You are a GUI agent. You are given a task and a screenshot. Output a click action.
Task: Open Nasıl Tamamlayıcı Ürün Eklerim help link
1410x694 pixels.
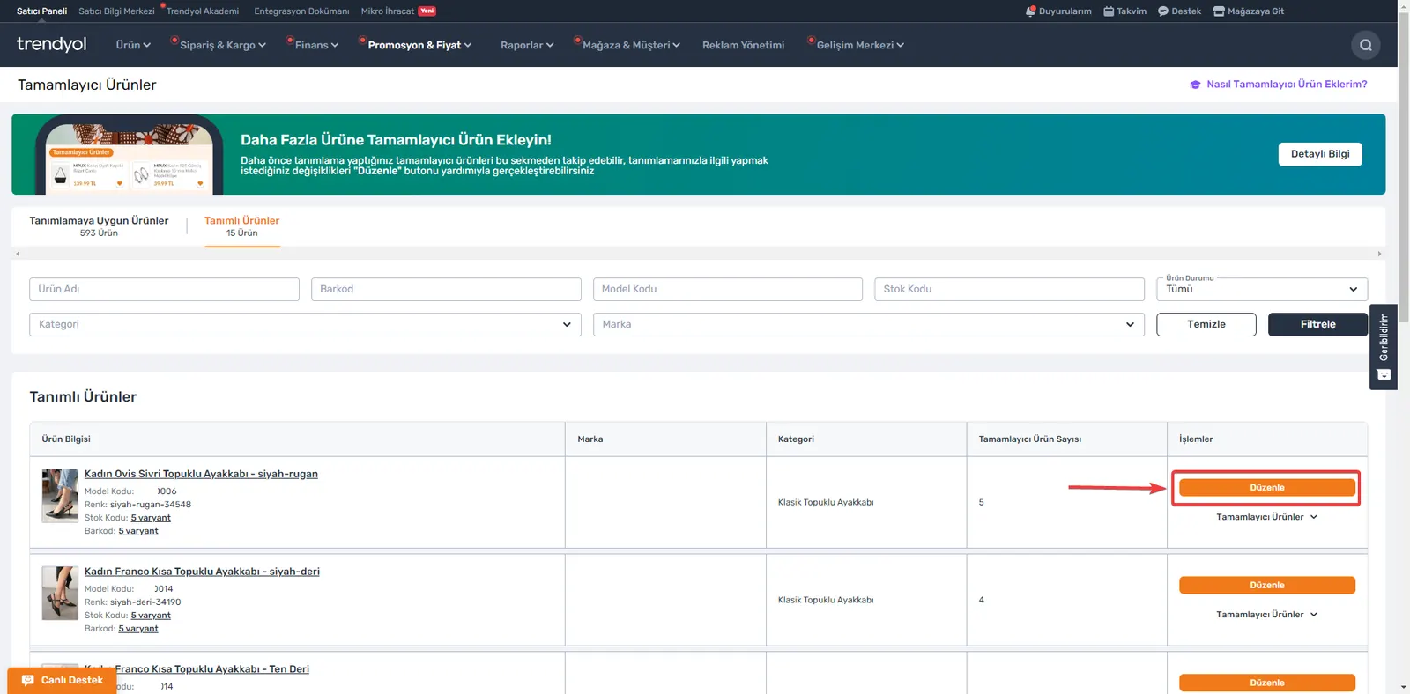coord(1287,85)
